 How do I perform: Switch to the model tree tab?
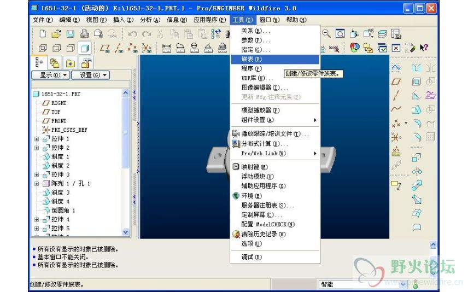[39, 62]
